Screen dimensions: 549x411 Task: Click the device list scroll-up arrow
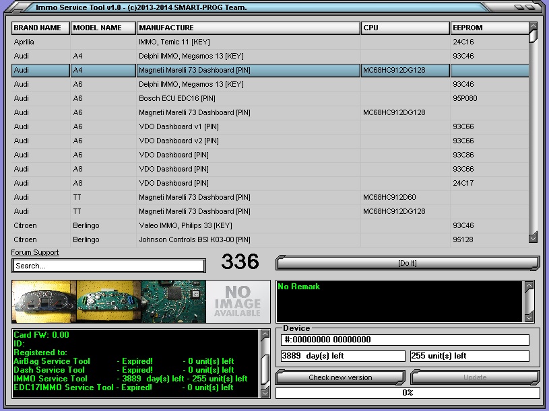[x=533, y=27]
